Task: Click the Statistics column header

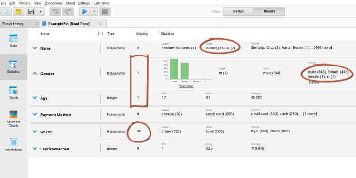Action: click(x=168, y=34)
